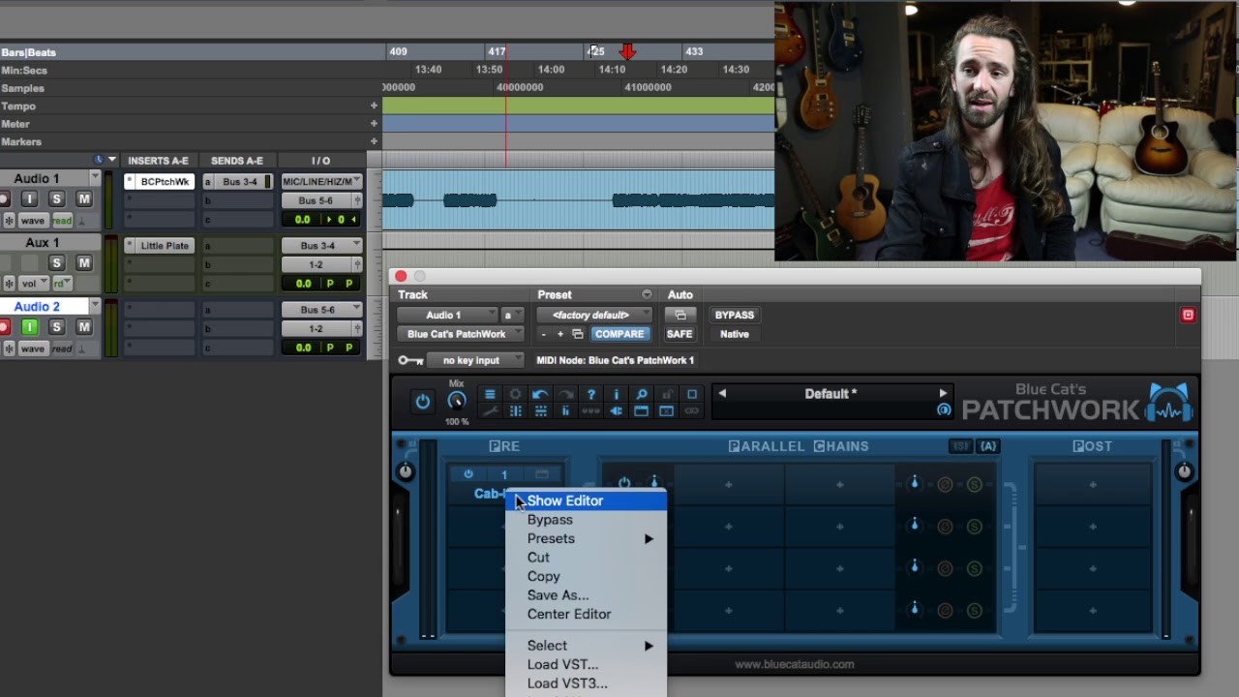Toggle PatchWork main power button
Image resolution: width=1239 pixels, height=697 pixels.
pos(423,402)
